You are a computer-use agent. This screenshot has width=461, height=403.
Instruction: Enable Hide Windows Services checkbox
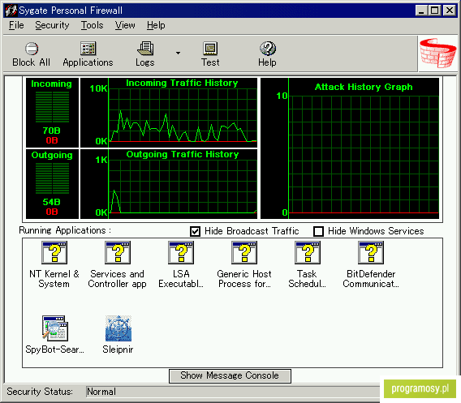pyautogui.click(x=318, y=231)
